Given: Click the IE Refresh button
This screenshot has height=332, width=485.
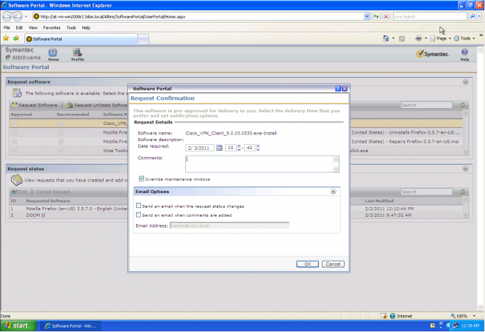Looking at the screenshot, I should point(376,16).
